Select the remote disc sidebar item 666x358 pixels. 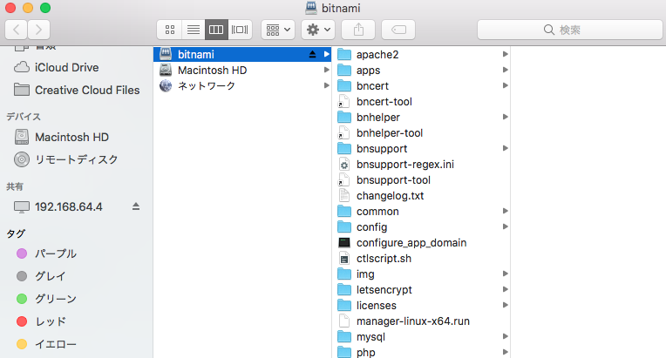[77, 159]
